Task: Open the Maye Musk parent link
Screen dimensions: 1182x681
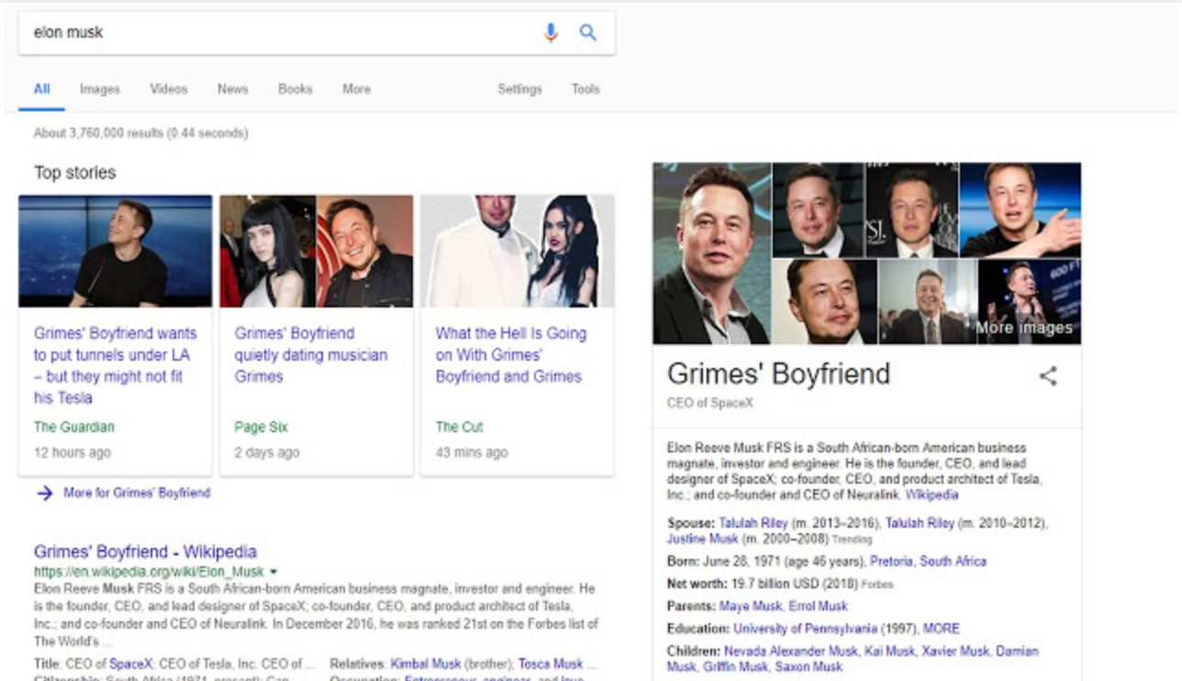Action: click(x=750, y=606)
